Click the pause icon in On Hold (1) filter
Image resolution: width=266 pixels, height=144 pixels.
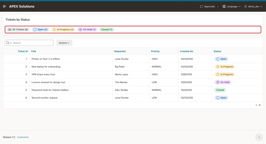pyautogui.click(x=81, y=30)
